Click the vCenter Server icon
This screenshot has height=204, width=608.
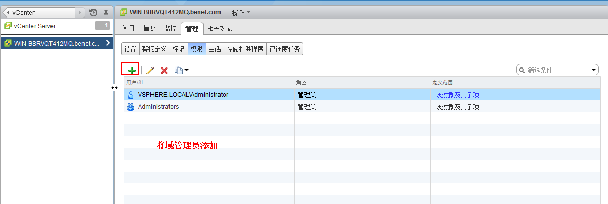tap(7, 26)
